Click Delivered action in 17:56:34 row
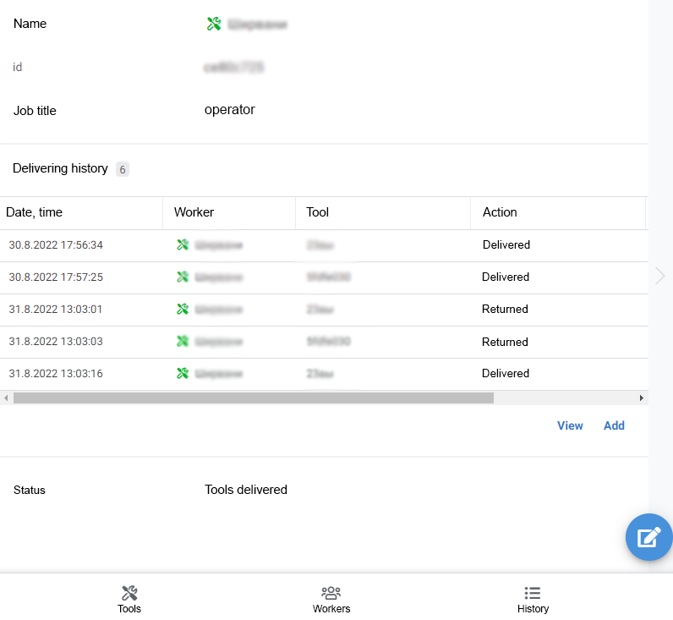Screen dimensions: 673x620 pyautogui.click(x=506, y=244)
